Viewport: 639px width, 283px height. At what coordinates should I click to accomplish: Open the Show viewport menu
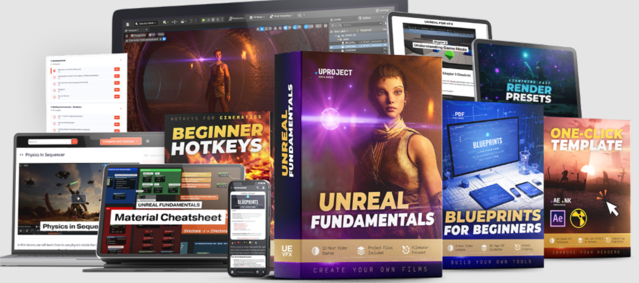click(161, 34)
